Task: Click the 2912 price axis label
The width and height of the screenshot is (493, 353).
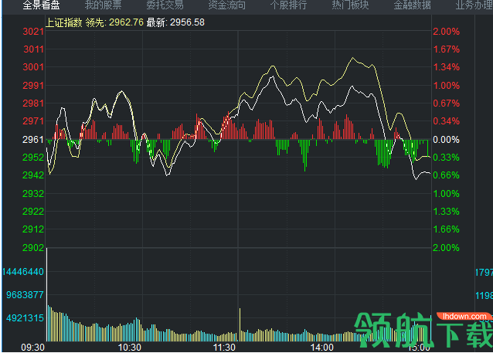Action: [x=33, y=229]
